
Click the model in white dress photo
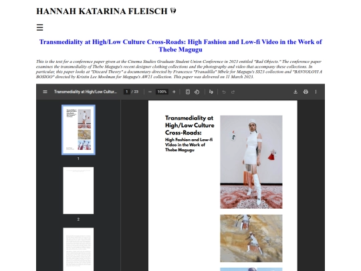tap(251, 162)
